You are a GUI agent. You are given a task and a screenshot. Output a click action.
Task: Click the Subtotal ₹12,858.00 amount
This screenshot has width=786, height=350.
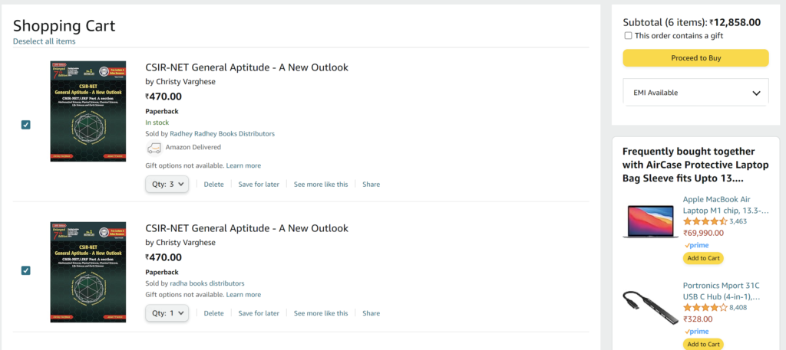735,22
